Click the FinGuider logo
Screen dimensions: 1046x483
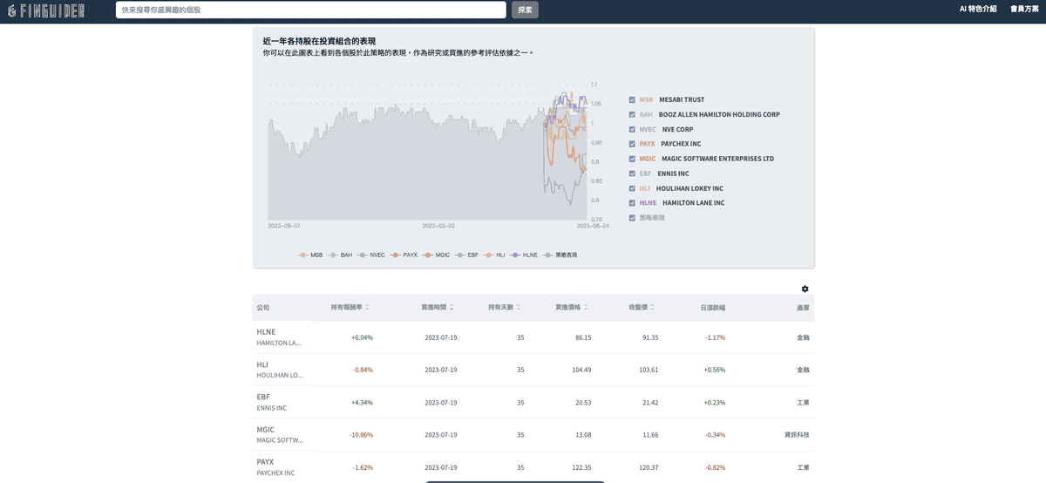pos(46,10)
